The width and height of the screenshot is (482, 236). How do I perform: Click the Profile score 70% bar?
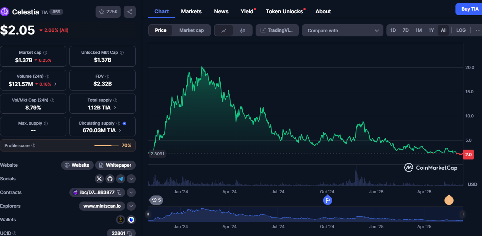(106, 145)
